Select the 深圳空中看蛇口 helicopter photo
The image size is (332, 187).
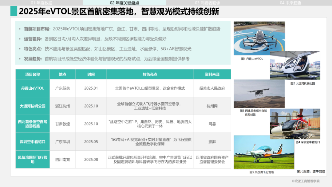coord(295,124)
